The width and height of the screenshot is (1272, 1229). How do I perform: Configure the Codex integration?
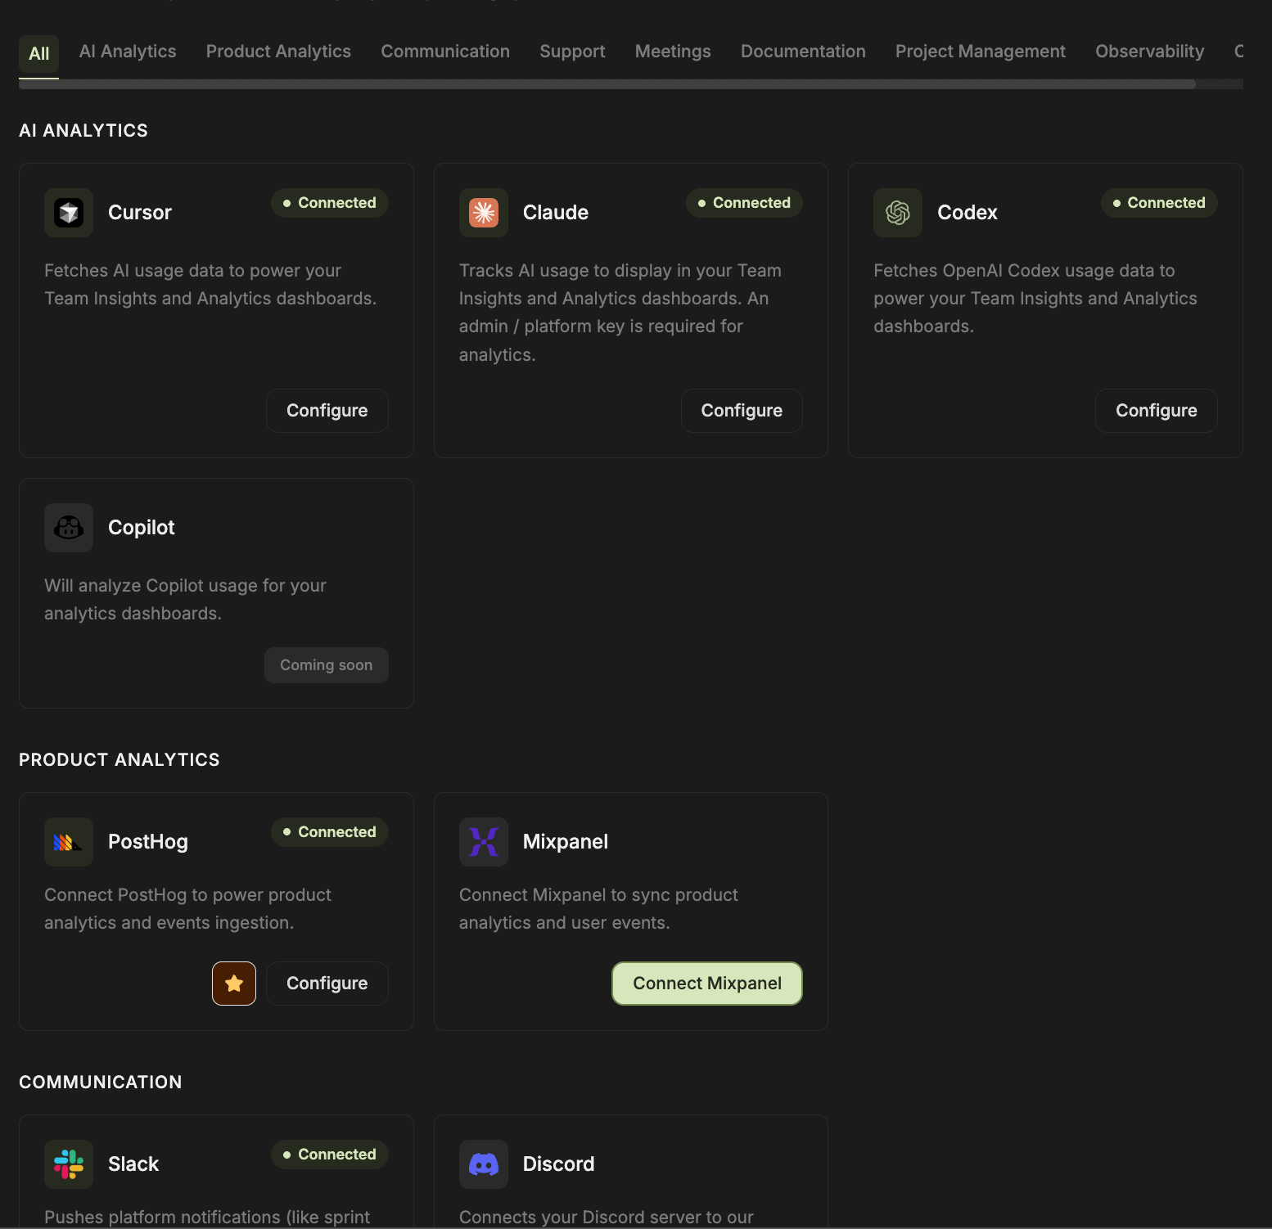coord(1157,411)
